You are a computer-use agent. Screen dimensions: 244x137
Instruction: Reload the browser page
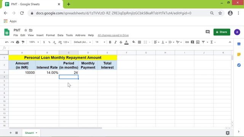coord(22,13)
